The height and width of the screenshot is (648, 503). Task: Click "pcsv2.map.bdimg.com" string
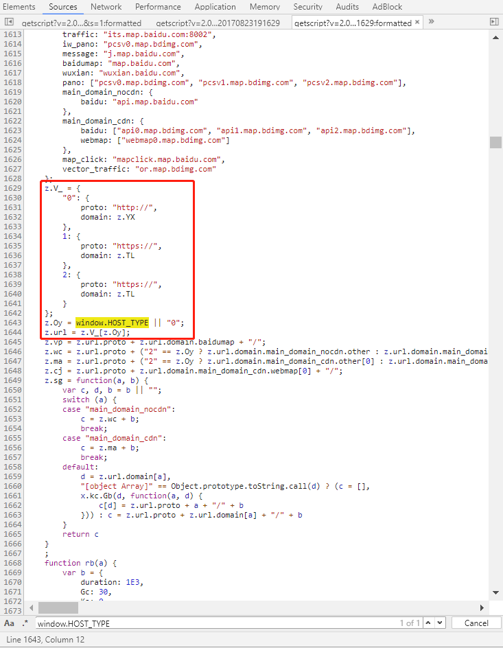350,82
